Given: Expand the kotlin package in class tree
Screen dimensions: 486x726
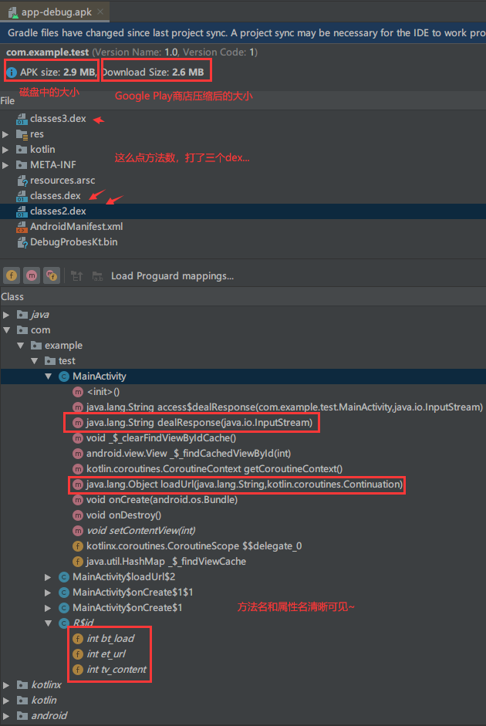Looking at the screenshot, I should pyautogui.click(x=6, y=700).
